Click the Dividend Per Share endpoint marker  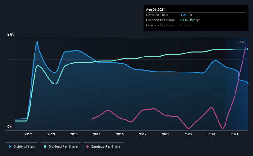click(x=247, y=49)
